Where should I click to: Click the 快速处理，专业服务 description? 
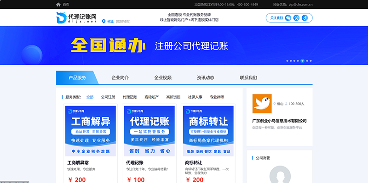pos(81,169)
